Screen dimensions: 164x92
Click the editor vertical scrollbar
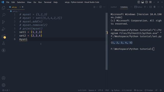point(107,41)
